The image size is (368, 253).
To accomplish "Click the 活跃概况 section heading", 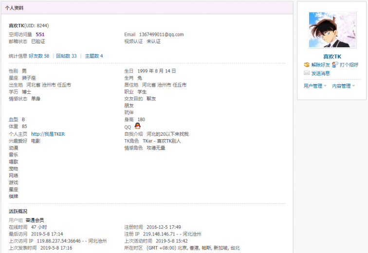I will (x=18, y=212).
